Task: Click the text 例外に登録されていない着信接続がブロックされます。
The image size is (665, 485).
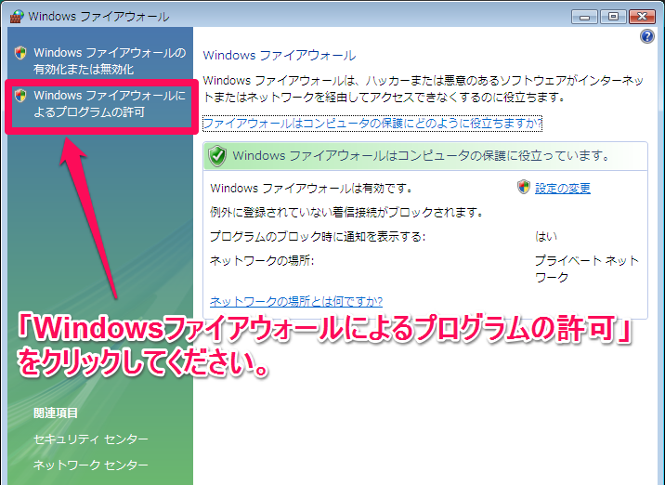Action: coord(347,212)
